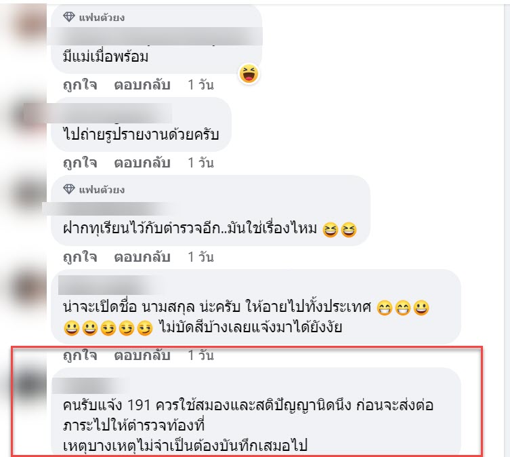Viewport: 510px width, 457px height.
Task: Open the avatar of the คนรับแจ้ง 191 commenter
Action: click(31, 385)
